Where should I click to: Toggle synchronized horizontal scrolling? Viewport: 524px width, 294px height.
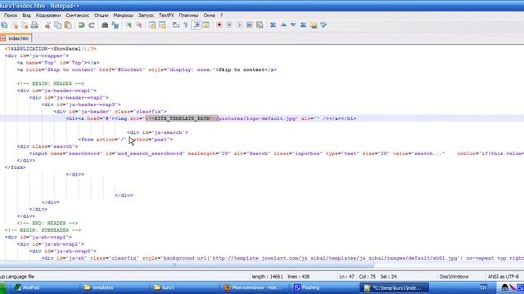[162, 25]
